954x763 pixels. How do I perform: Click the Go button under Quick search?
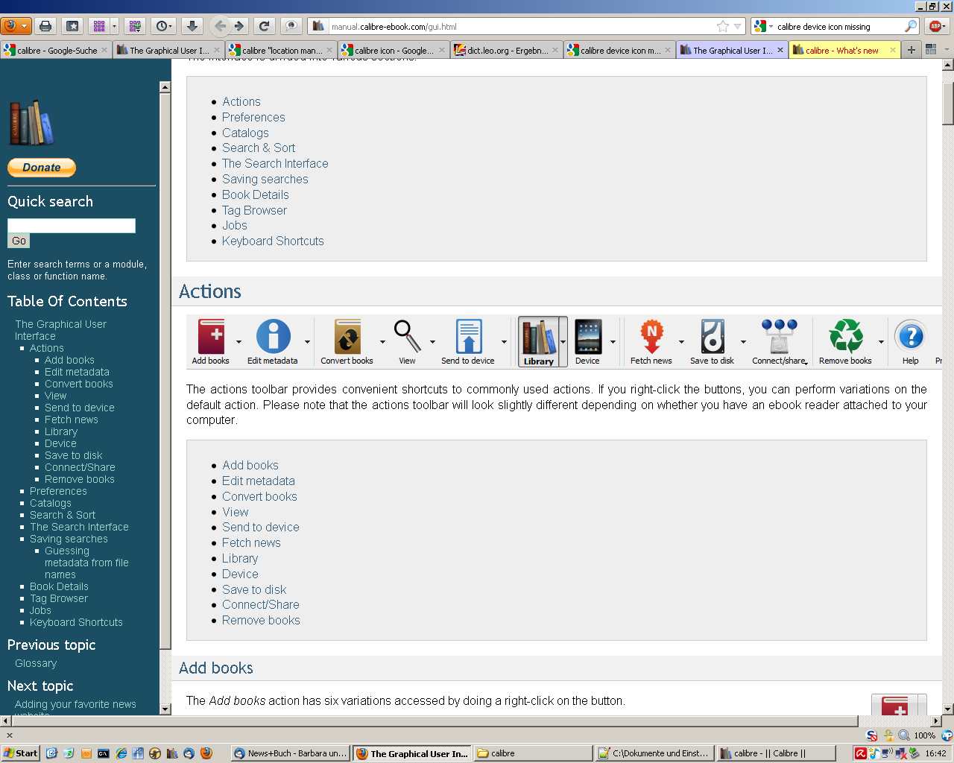[x=19, y=241]
